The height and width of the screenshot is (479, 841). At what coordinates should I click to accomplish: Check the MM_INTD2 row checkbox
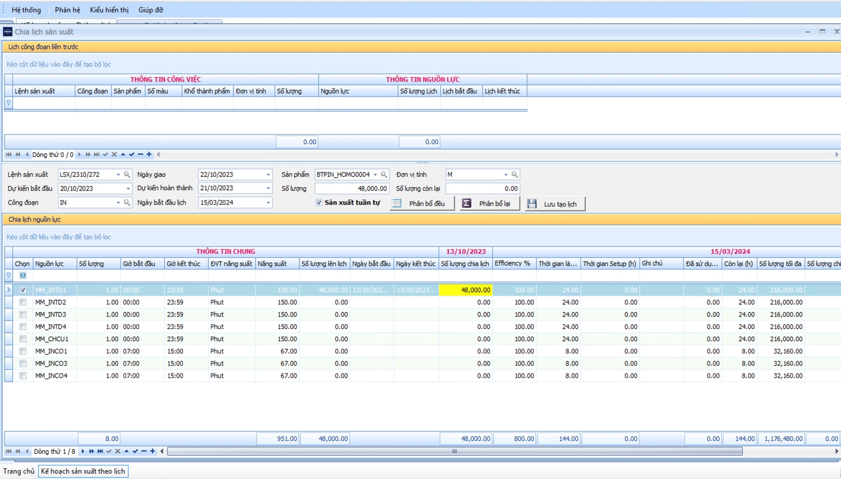(x=23, y=303)
